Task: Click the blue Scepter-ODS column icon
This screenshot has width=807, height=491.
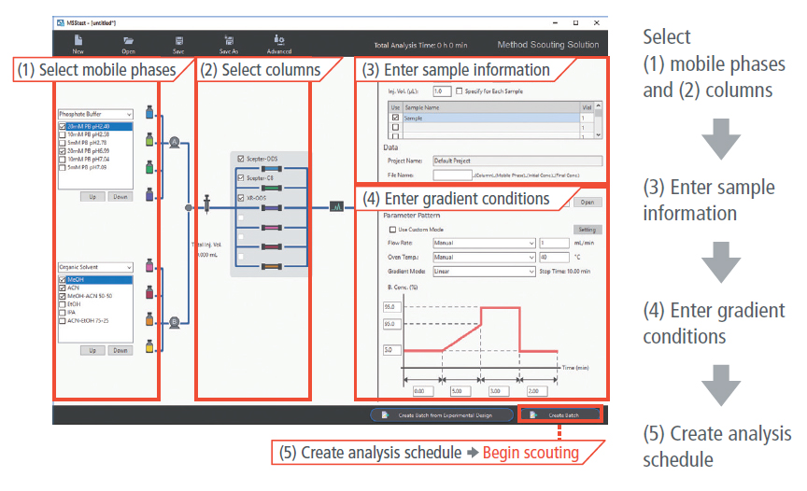Action: coord(272,169)
